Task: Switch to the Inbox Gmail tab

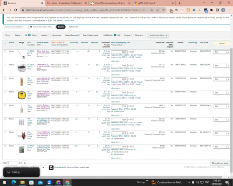Action: [67, 3]
